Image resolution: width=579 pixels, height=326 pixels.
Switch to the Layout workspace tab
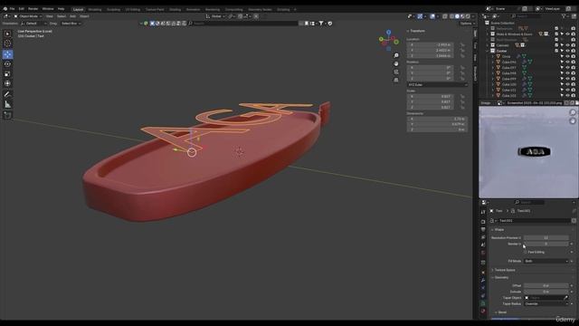click(x=79, y=9)
